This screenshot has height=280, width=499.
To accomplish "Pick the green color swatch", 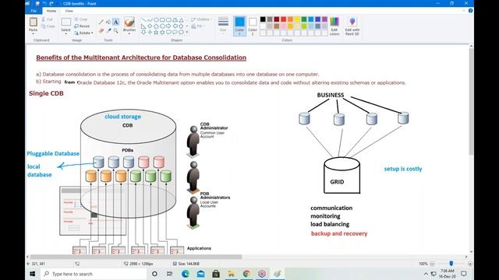I will tap(304, 19).
